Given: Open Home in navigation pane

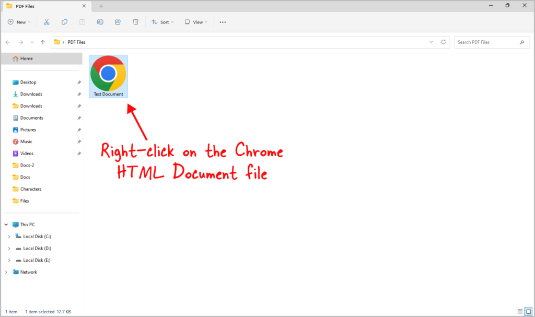Looking at the screenshot, I should pos(42,58).
